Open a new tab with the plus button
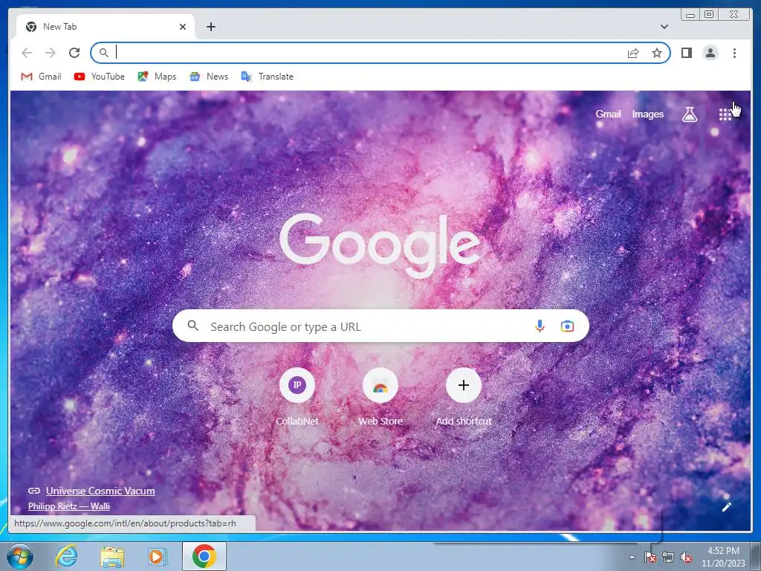761x571 pixels. (210, 27)
